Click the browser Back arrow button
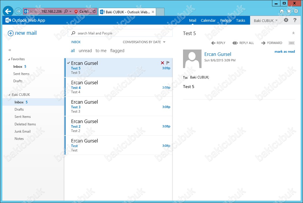The width and height of the screenshot is (303, 203). click(8, 11)
